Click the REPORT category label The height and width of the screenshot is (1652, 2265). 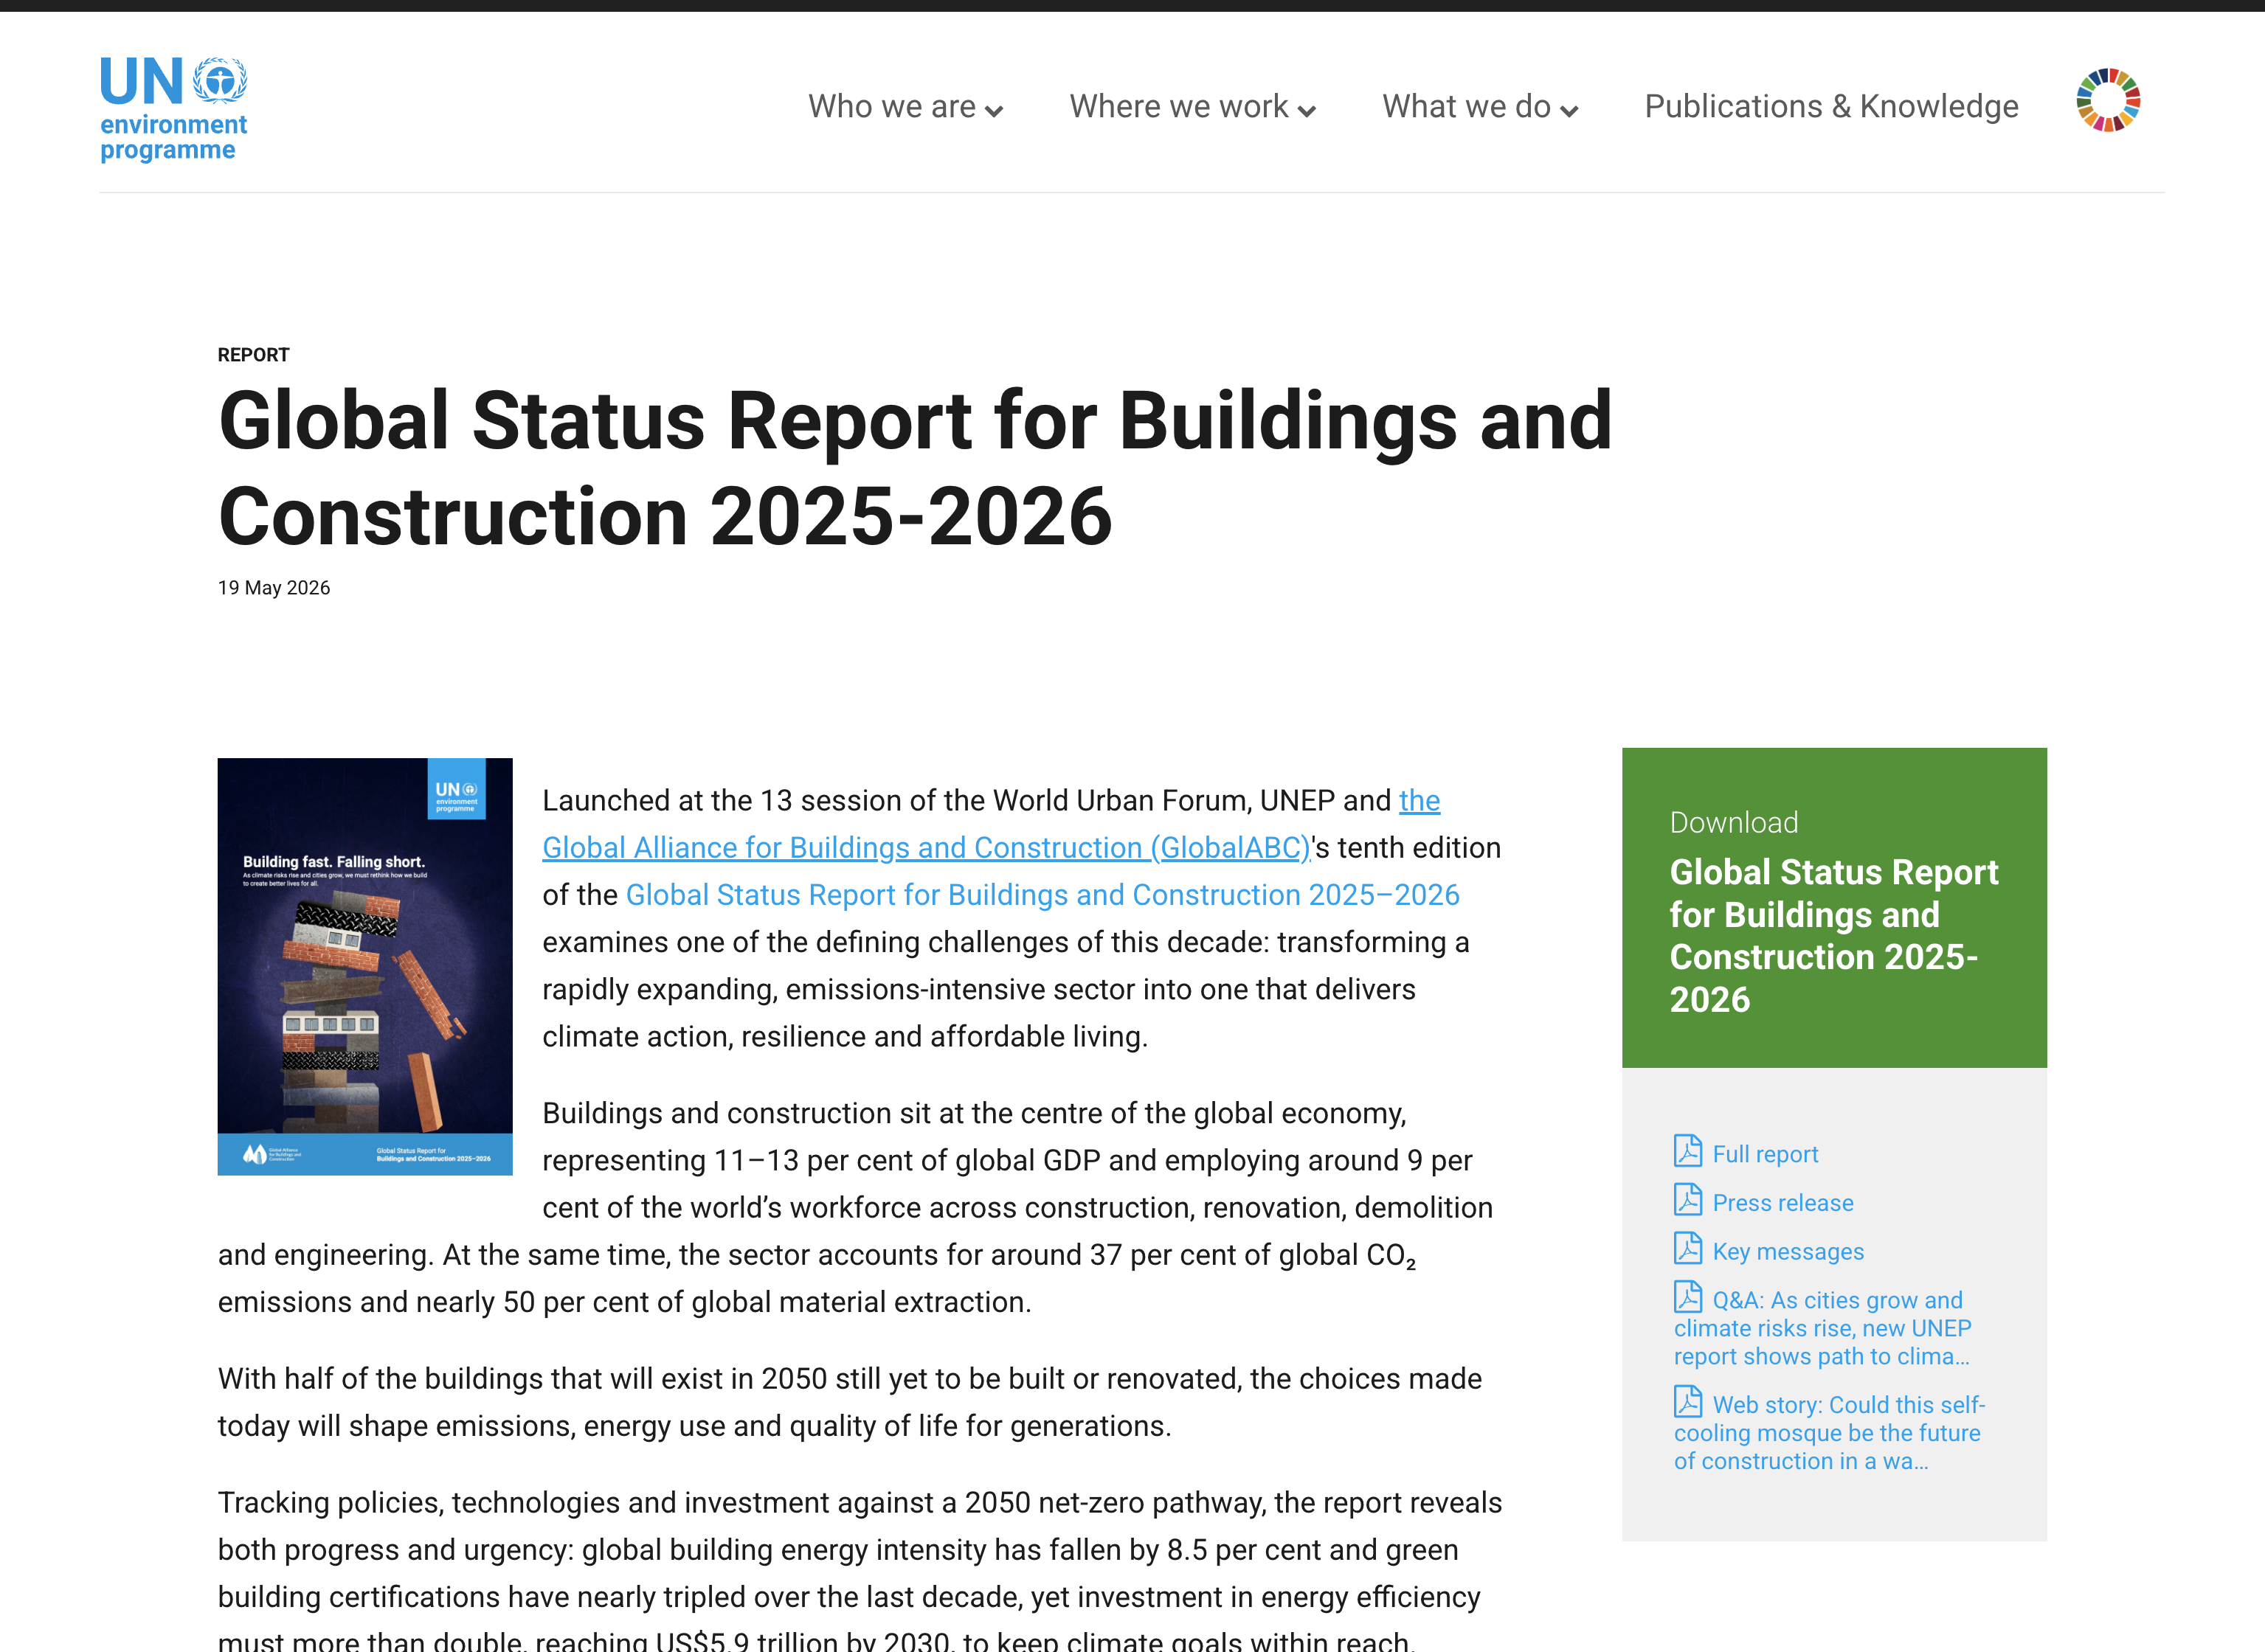pos(253,355)
